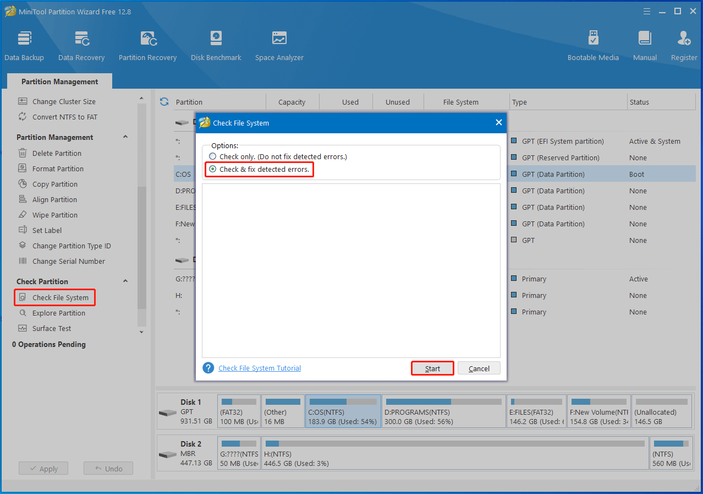The width and height of the screenshot is (703, 494).
Task: Collapse the Partition Management section
Action: tap(125, 137)
